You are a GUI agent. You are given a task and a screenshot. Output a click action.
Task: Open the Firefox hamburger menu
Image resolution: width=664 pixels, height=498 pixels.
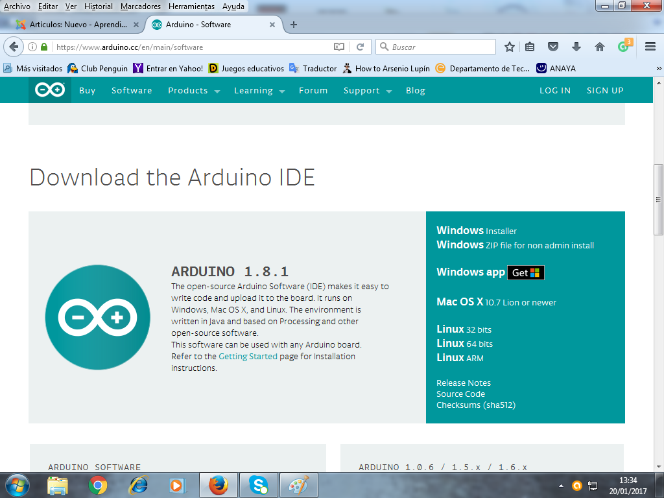click(x=650, y=47)
